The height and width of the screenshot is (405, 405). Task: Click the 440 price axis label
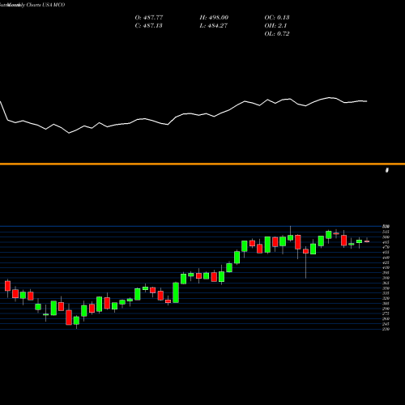pyautogui.click(x=386, y=258)
